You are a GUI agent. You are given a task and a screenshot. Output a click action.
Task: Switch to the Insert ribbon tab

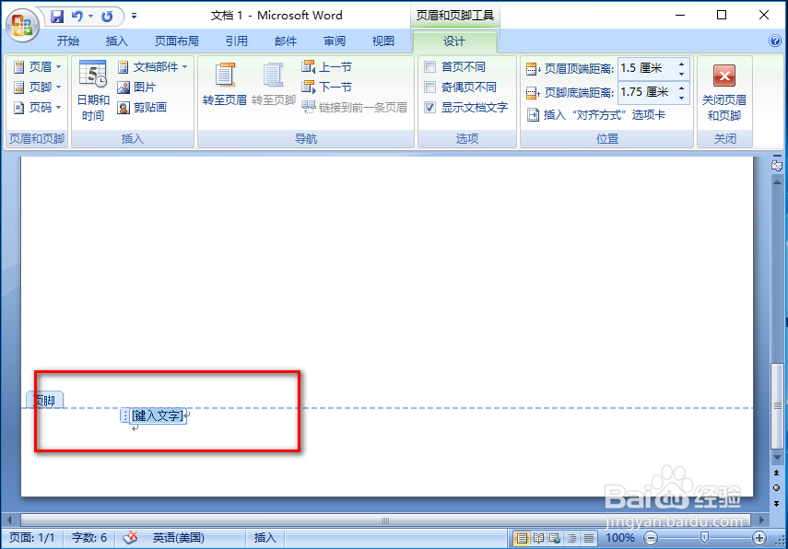point(115,41)
